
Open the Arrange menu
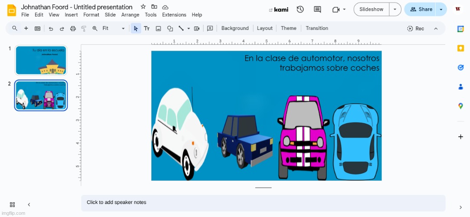[x=130, y=15]
